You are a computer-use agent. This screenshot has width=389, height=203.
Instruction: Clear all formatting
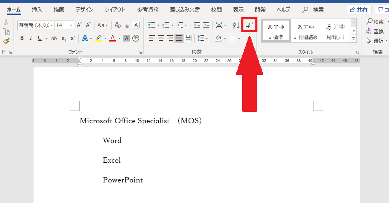coord(118,25)
